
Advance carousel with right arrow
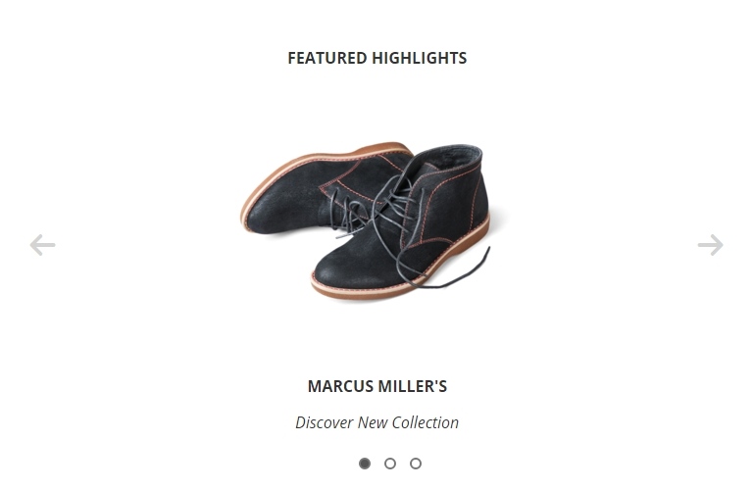710,245
